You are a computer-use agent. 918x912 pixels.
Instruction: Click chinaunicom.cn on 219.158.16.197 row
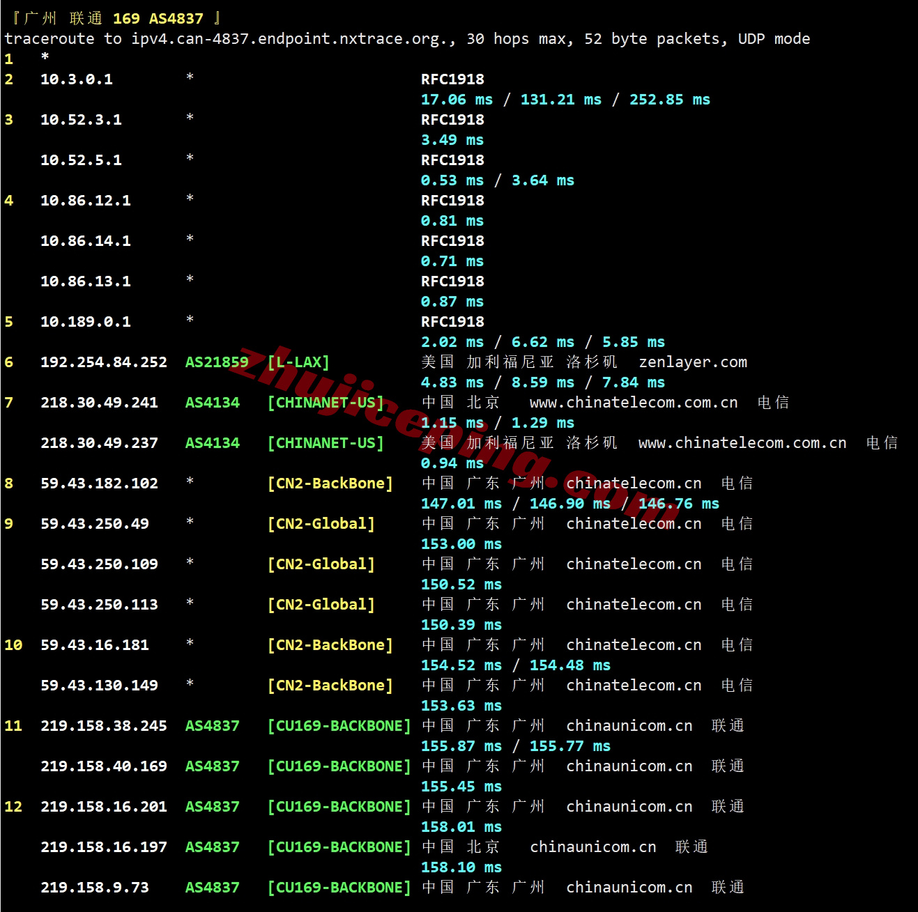[x=593, y=847]
